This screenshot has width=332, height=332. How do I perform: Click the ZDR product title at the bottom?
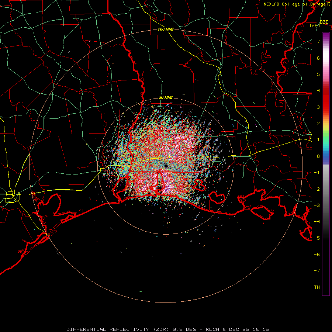(168, 329)
